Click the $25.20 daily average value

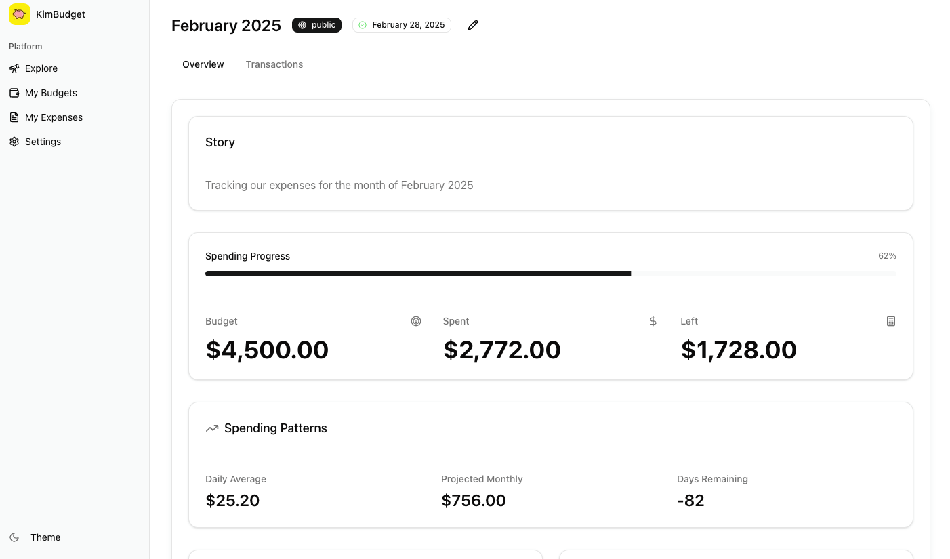point(232,501)
